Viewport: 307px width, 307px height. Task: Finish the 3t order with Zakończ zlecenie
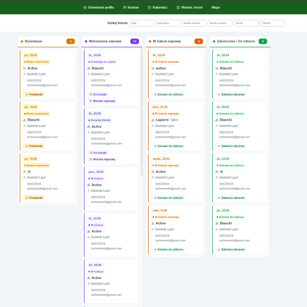(x=231, y=198)
